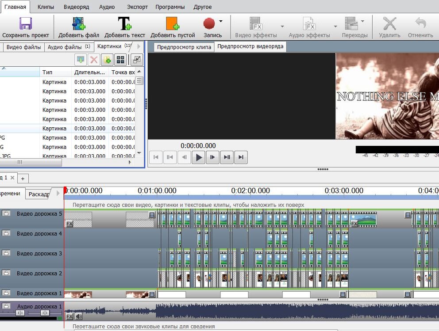439x331 pixels.
Task: Add new sequence with plus tab
Action: point(23,179)
